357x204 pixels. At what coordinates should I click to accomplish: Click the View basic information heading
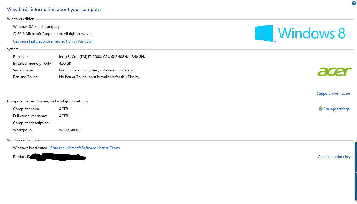(x=54, y=9)
